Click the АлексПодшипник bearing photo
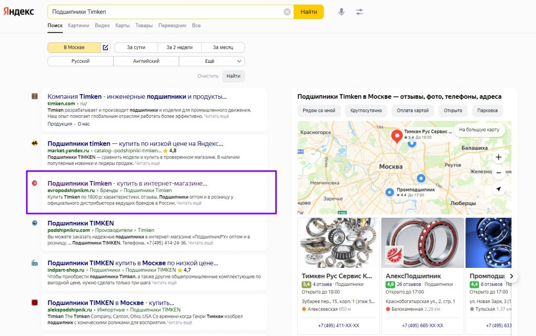 coord(422,242)
